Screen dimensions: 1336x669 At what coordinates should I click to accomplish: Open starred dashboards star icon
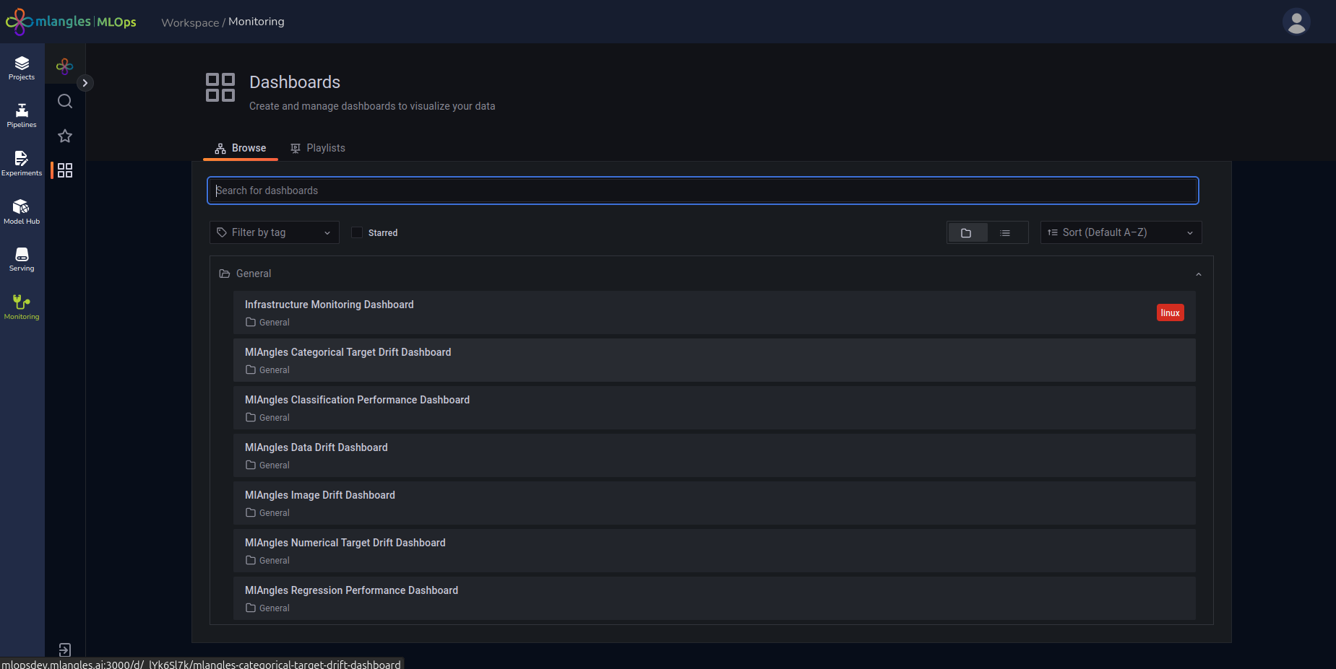pyautogui.click(x=65, y=136)
